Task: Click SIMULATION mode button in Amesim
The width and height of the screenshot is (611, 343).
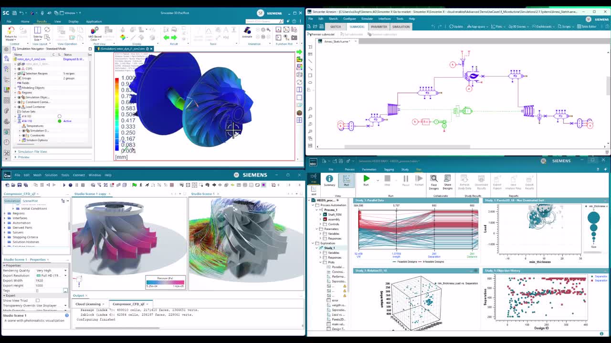Action: pos(401,27)
